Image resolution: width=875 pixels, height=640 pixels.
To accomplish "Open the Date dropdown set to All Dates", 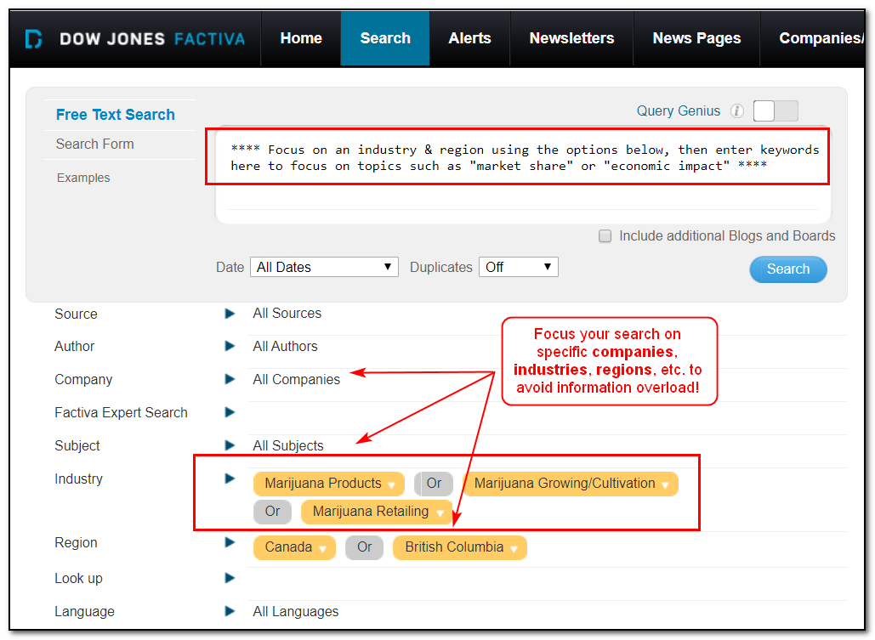I will (324, 267).
